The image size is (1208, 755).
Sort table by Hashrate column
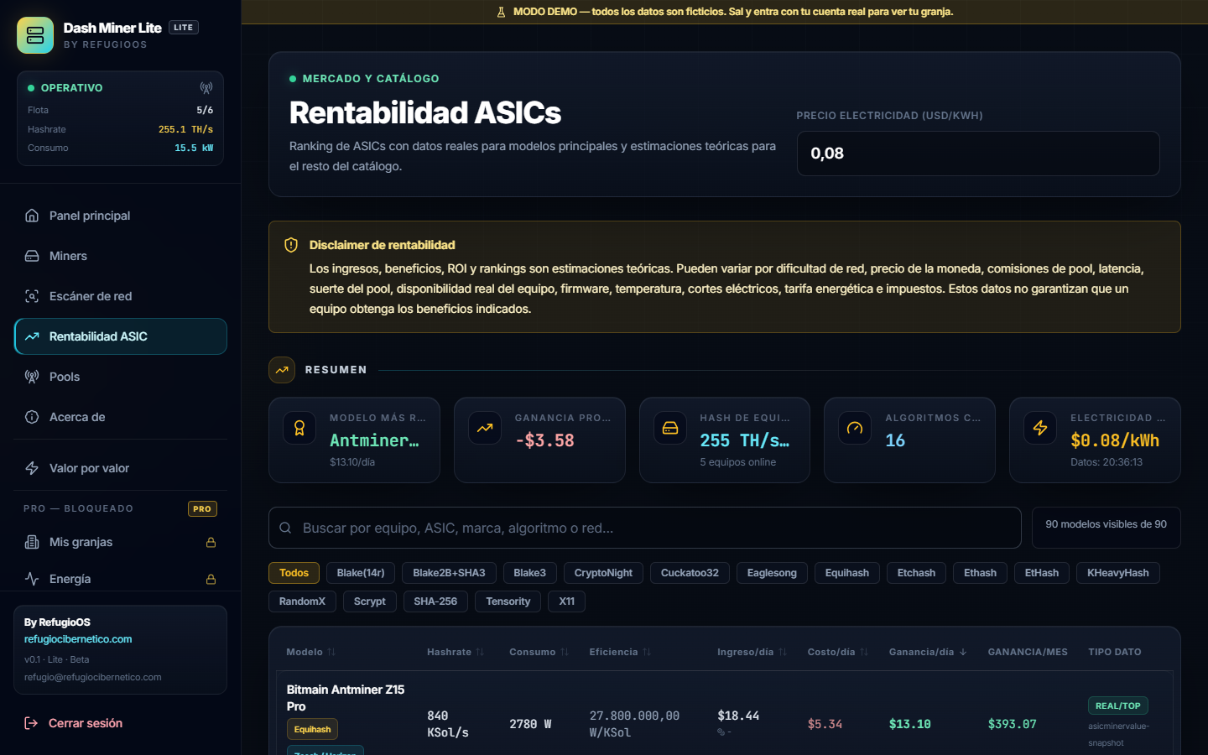click(x=456, y=652)
